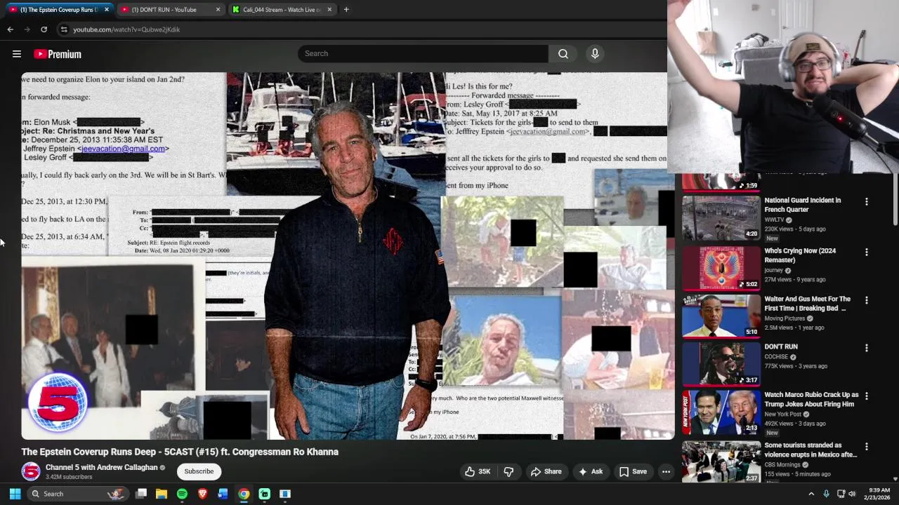Screen dimensions: 899x505
Task: Open File Explorer from the taskbar
Action: click(x=162, y=494)
